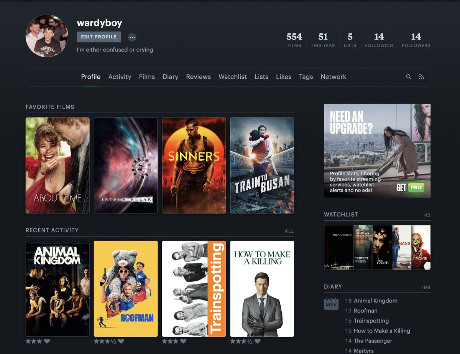Image resolution: width=460 pixels, height=354 pixels.
Task: Open the 5 Lists stat
Action: [x=350, y=40]
